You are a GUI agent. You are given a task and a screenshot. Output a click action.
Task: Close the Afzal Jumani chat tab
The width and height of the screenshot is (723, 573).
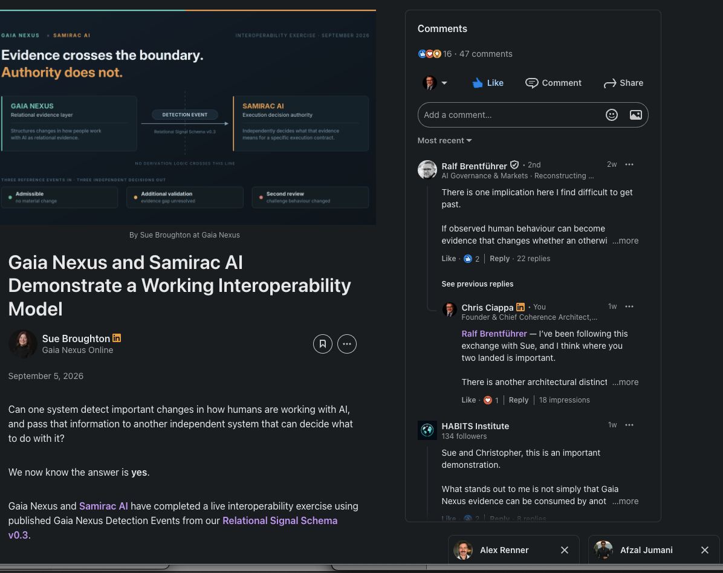click(x=704, y=550)
